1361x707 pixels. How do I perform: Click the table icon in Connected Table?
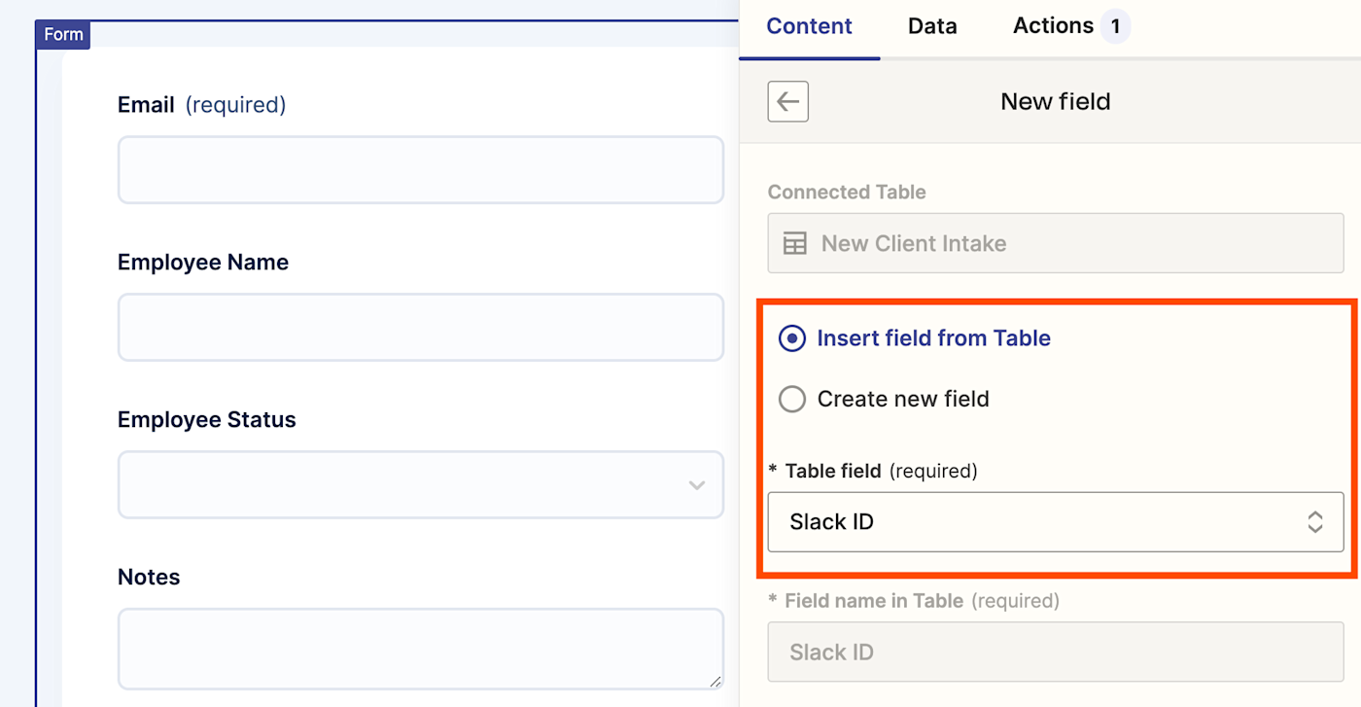click(795, 243)
